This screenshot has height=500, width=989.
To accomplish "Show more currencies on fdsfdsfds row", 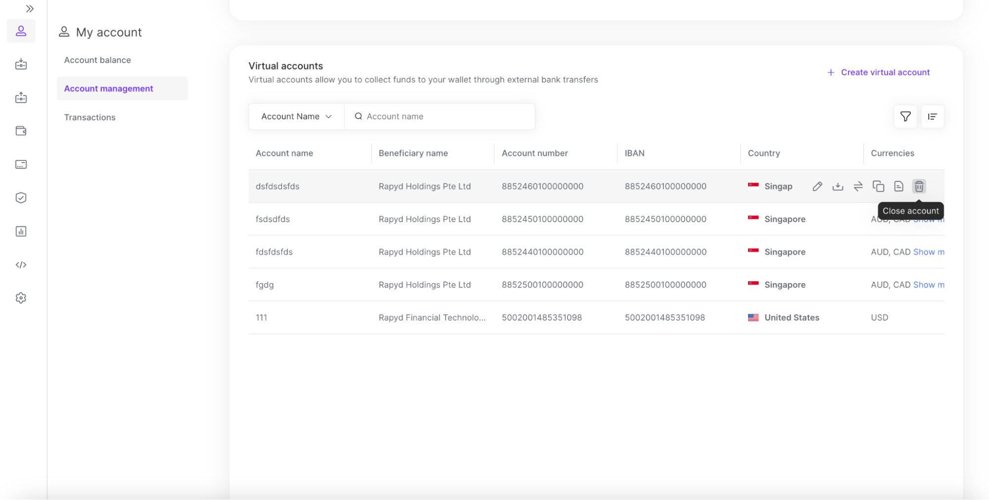I will coord(929,252).
